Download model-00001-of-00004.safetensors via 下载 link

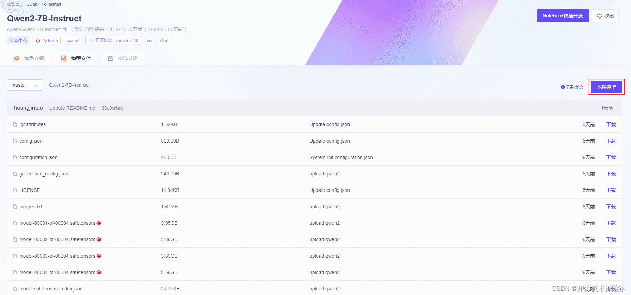pyautogui.click(x=611, y=223)
